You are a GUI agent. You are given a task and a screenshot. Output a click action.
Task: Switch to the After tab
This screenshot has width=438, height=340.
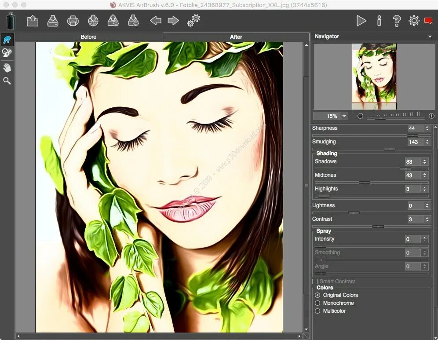pos(236,37)
